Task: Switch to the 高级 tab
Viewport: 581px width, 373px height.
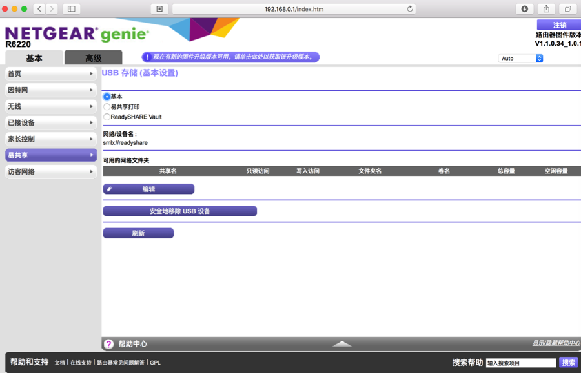Action: 94,58
